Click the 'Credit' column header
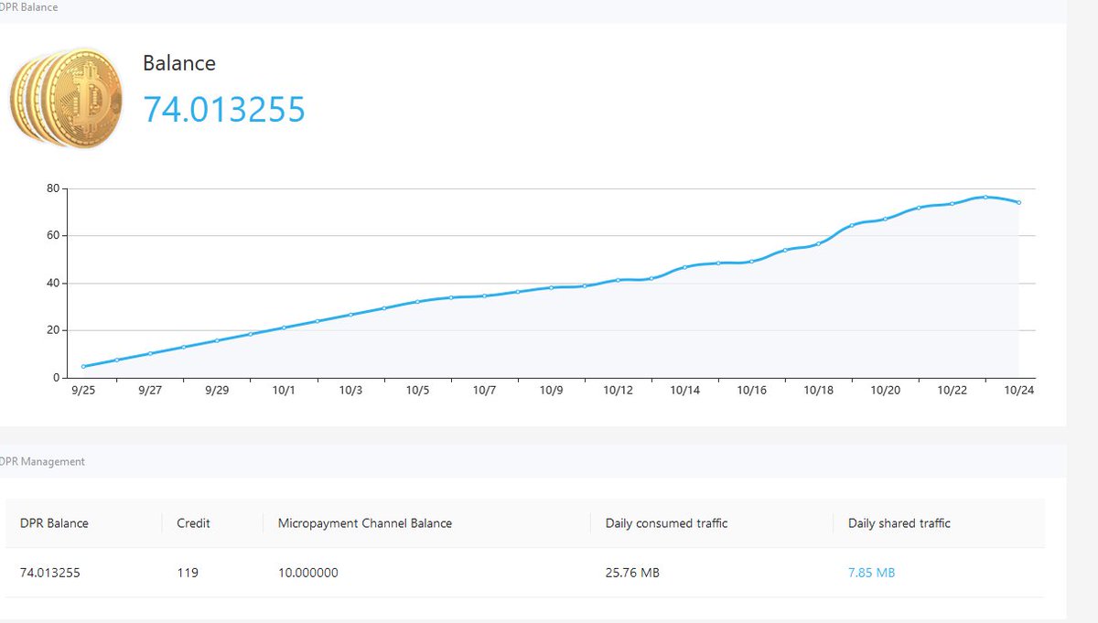Screen dimensions: 1098x623 click(193, 523)
